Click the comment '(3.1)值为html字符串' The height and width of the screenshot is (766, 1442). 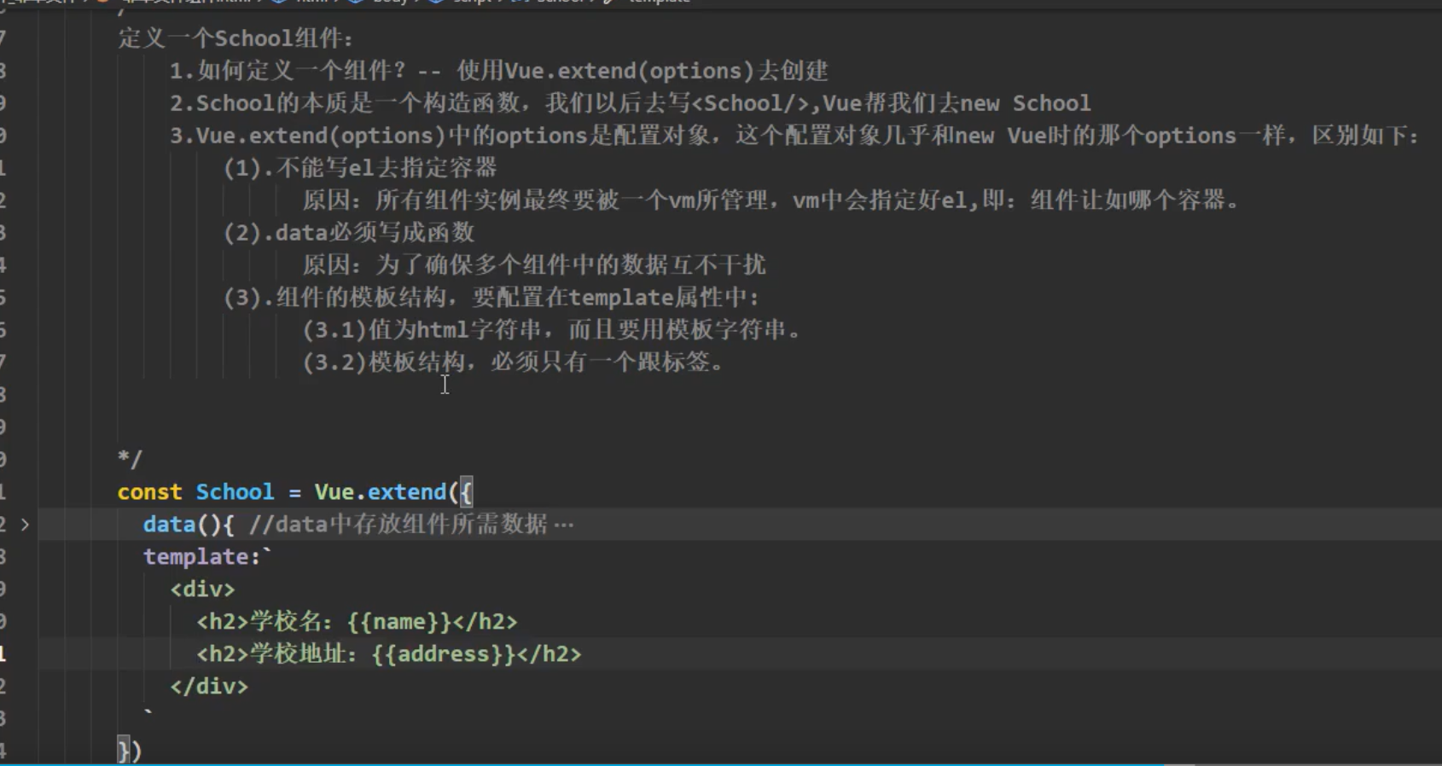coord(552,330)
